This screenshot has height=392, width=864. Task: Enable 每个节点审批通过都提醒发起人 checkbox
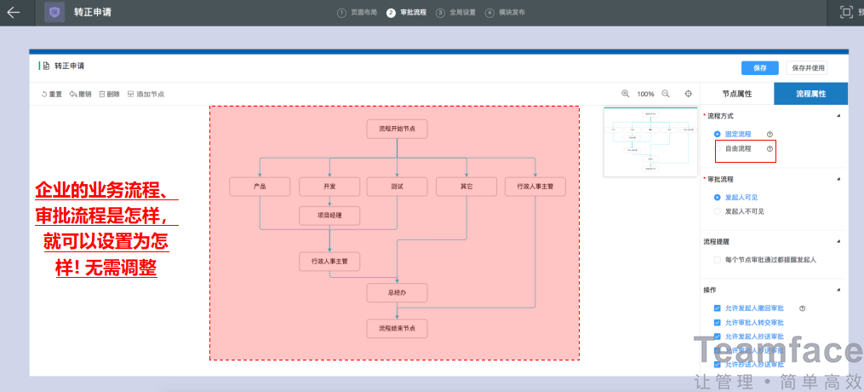click(x=718, y=259)
